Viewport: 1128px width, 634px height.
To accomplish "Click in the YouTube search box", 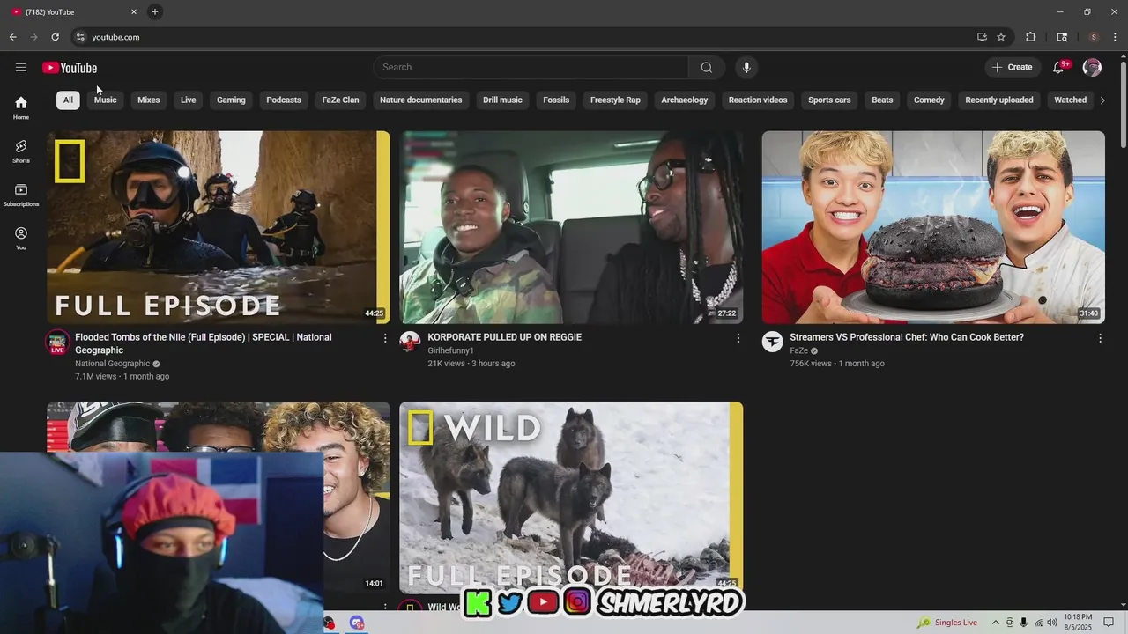I will coord(531,68).
